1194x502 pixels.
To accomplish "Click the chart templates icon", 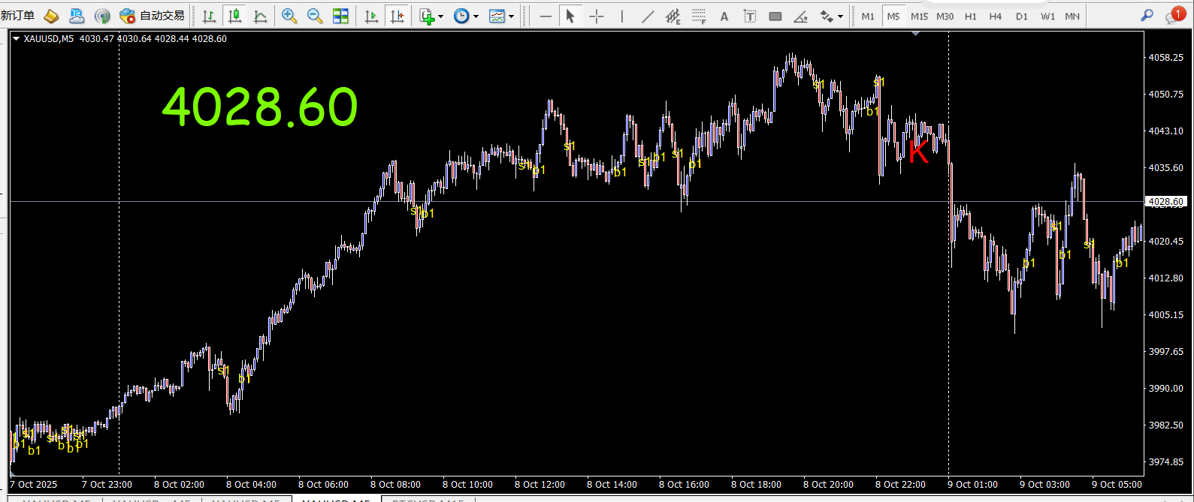I will tap(497, 16).
